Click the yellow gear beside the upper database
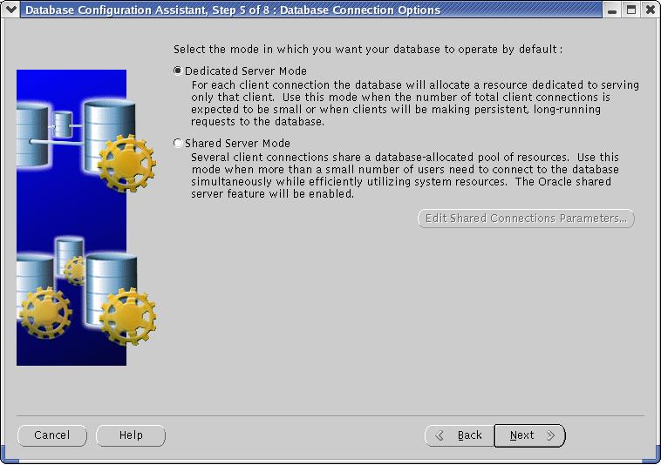This screenshot has width=661, height=465. pos(126,164)
